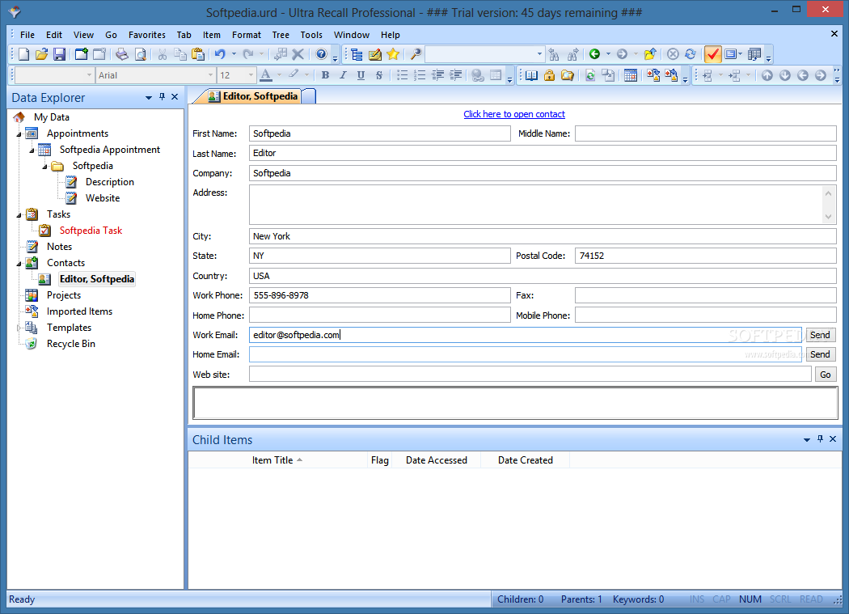Click the tree view icon in toolbar

pyautogui.click(x=357, y=54)
